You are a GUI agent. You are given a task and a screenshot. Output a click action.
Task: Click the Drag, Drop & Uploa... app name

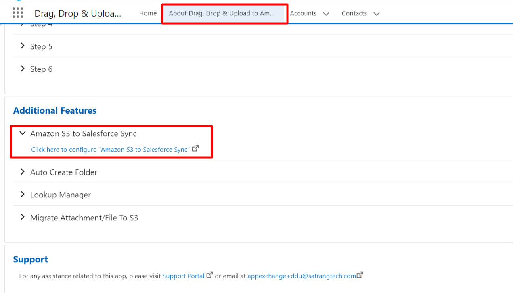(x=78, y=13)
